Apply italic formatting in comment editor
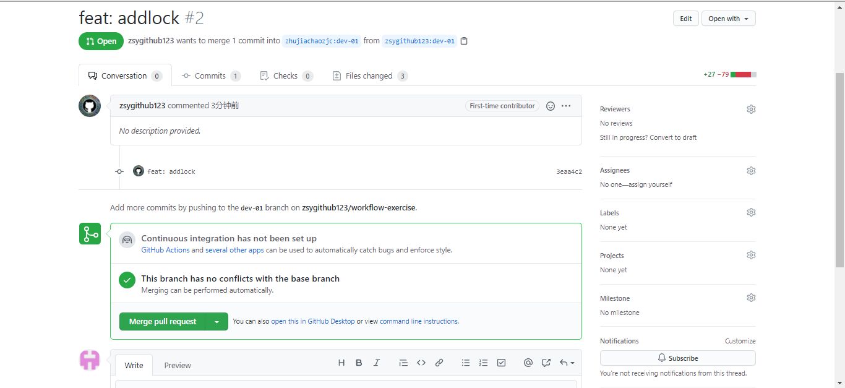 coord(376,363)
